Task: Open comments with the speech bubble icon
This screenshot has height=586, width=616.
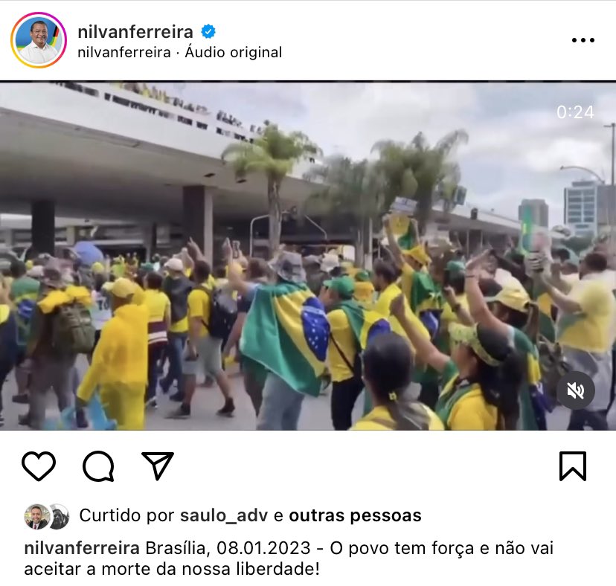Action: [x=98, y=466]
